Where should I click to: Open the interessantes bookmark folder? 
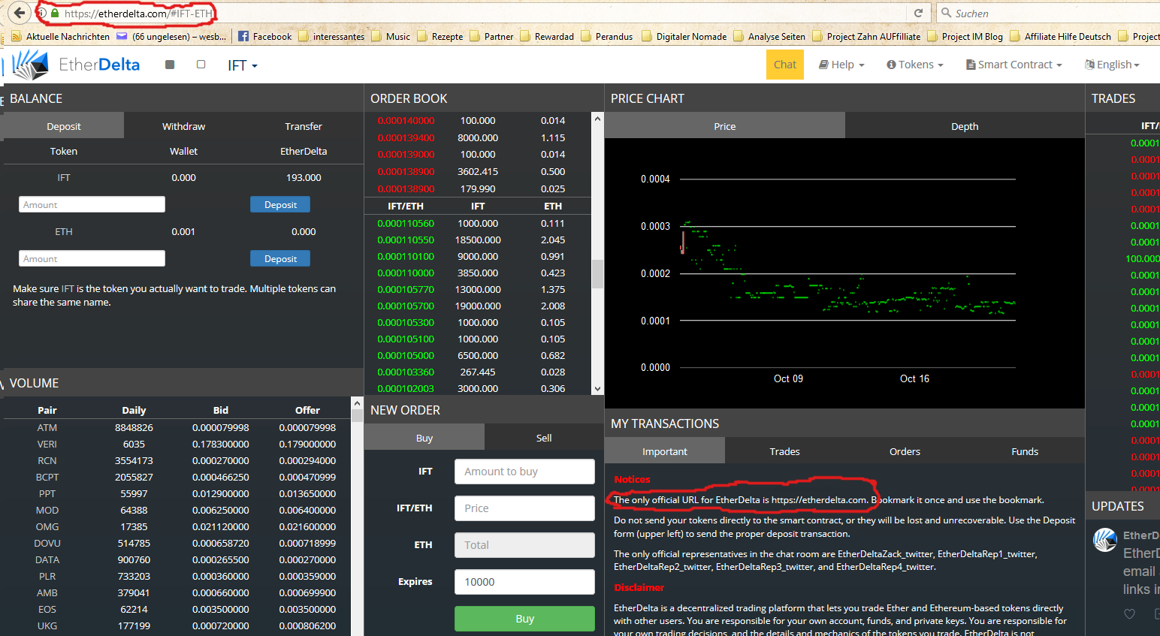(331, 36)
